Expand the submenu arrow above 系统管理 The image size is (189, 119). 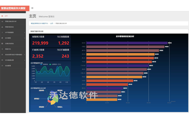(25, 60)
